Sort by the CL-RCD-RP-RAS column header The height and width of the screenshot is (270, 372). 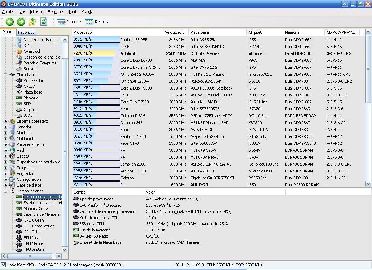(342, 32)
